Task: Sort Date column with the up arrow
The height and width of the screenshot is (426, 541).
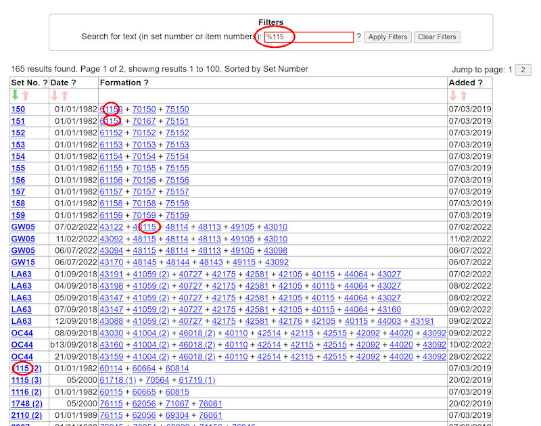Action: tap(66, 96)
